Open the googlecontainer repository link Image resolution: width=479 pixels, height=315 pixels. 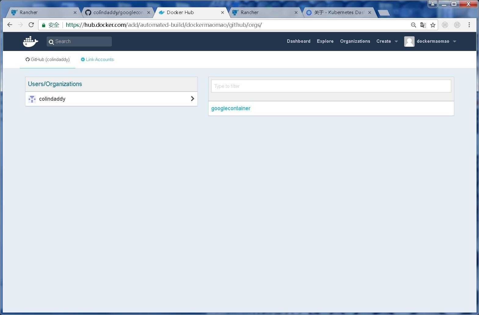click(x=231, y=108)
